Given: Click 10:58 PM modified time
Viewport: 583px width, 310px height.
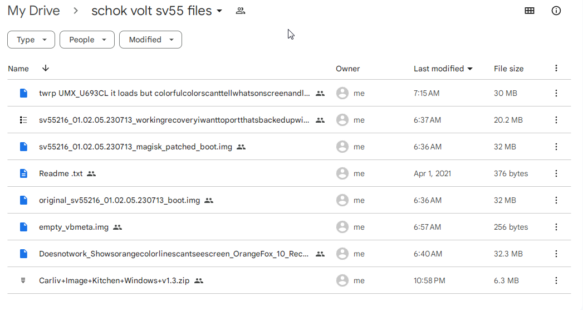Looking at the screenshot, I should tap(429, 280).
